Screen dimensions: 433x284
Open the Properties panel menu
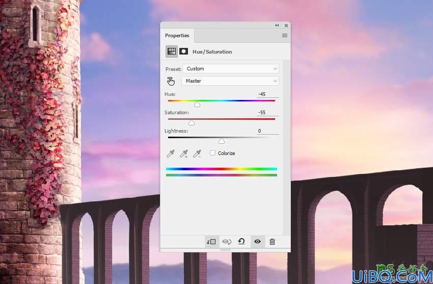[x=285, y=35]
